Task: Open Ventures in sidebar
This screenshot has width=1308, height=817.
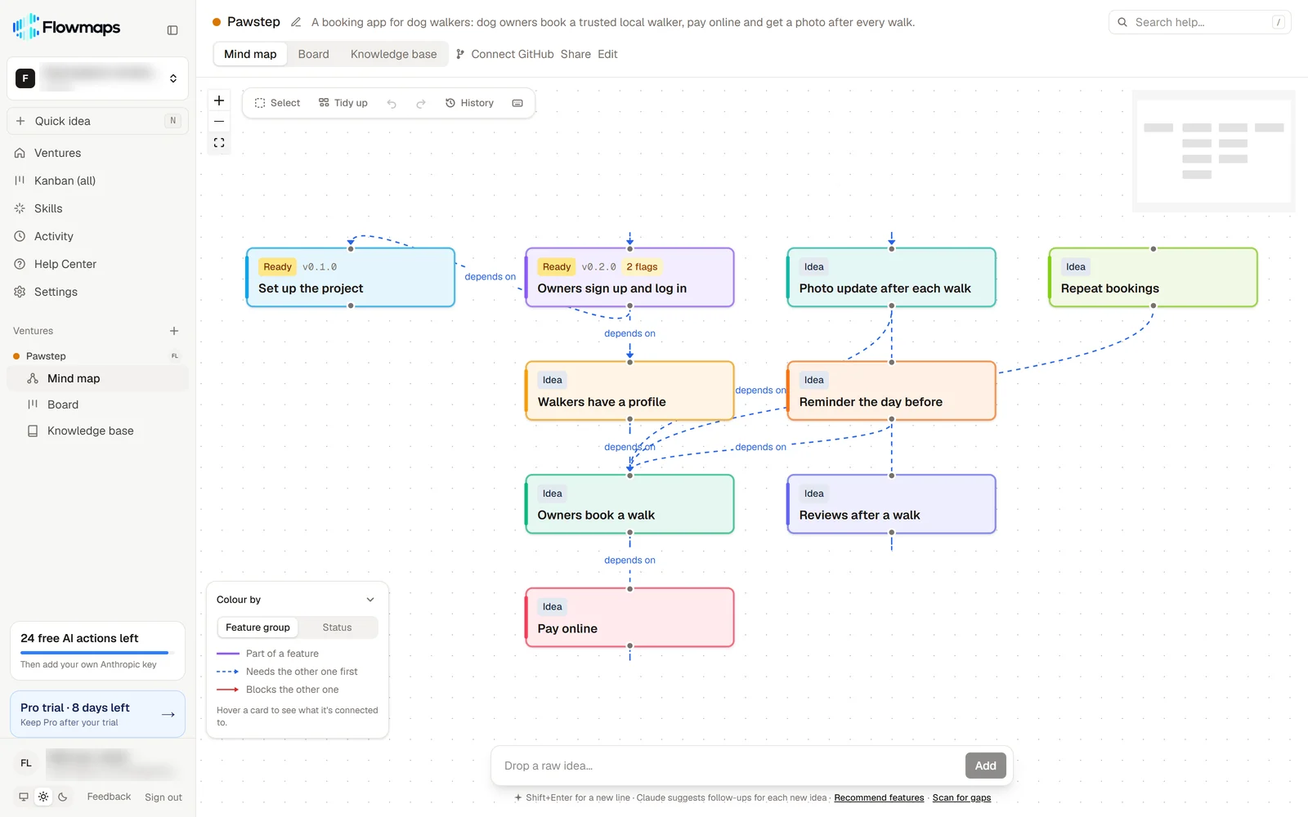Action: (97, 153)
